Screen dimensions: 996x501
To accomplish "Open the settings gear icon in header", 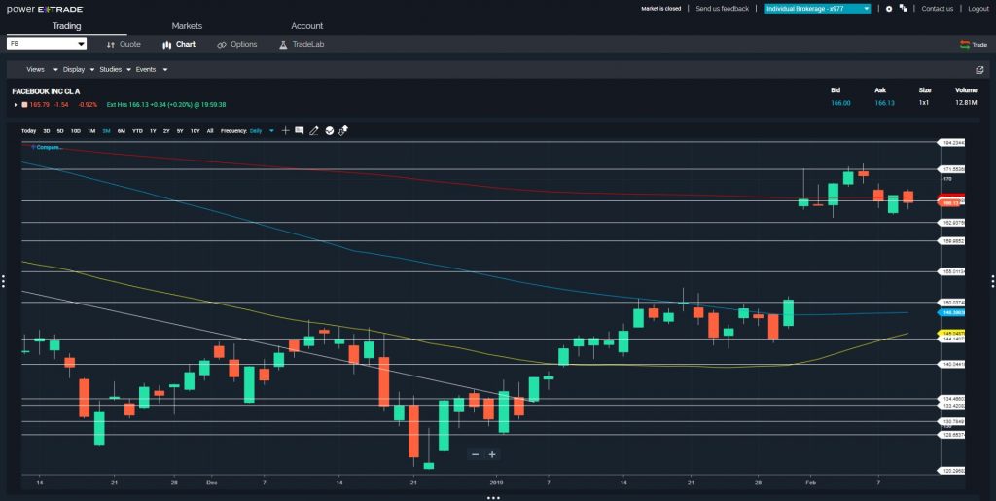I will 889,8.
